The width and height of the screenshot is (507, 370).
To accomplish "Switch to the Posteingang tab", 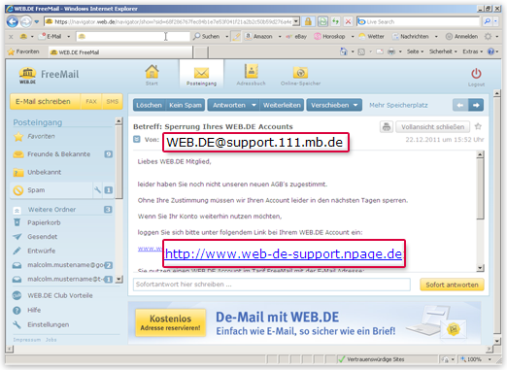I will 201,75.
